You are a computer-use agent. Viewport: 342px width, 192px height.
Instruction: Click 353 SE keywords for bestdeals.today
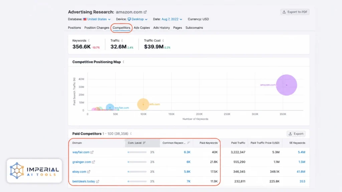pyautogui.click(x=302, y=181)
